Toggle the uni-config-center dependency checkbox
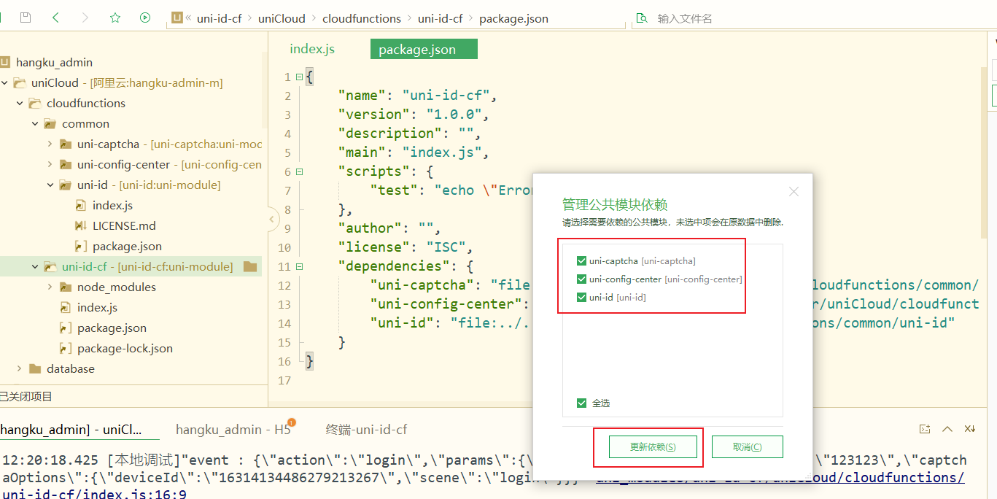This screenshot has width=997, height=499. point(581,279)
